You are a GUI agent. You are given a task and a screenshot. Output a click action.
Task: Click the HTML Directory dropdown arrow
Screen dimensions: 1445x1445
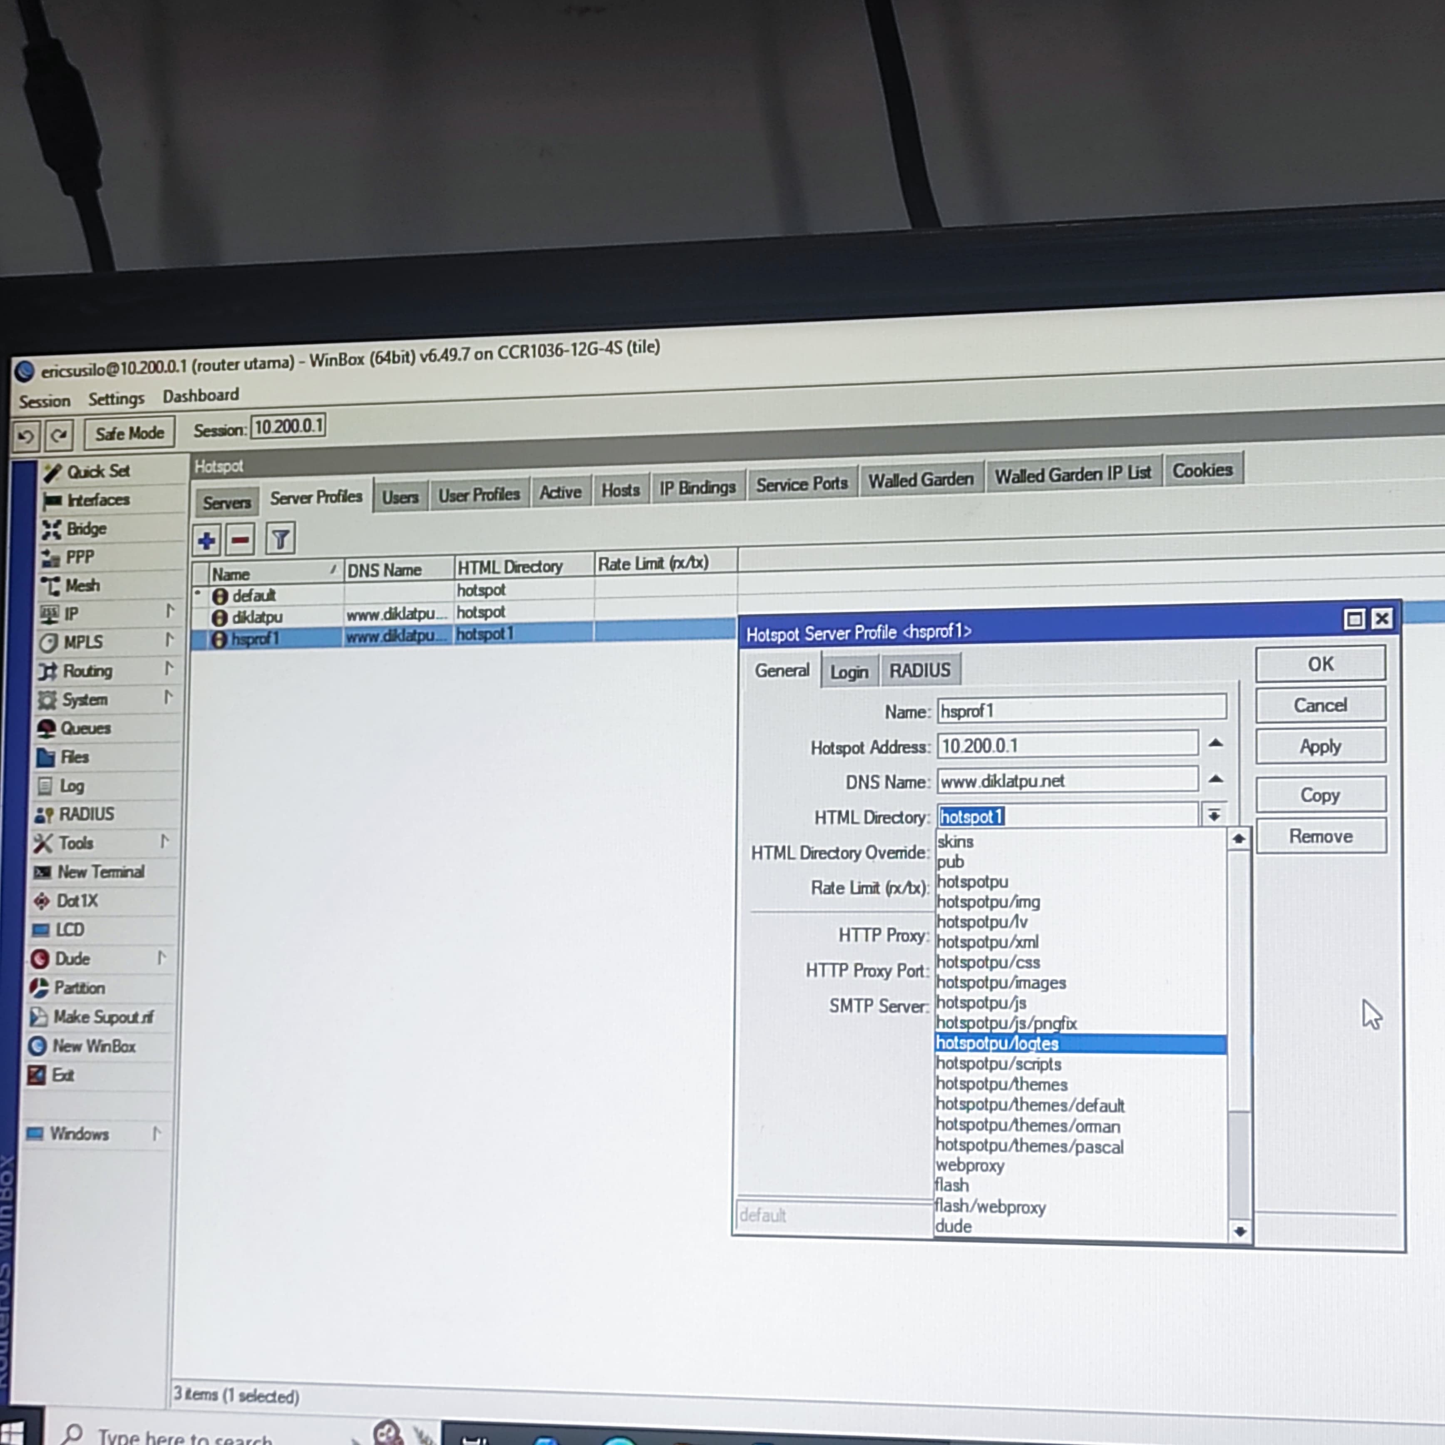pyautogui.click(x=1214, y=814)
